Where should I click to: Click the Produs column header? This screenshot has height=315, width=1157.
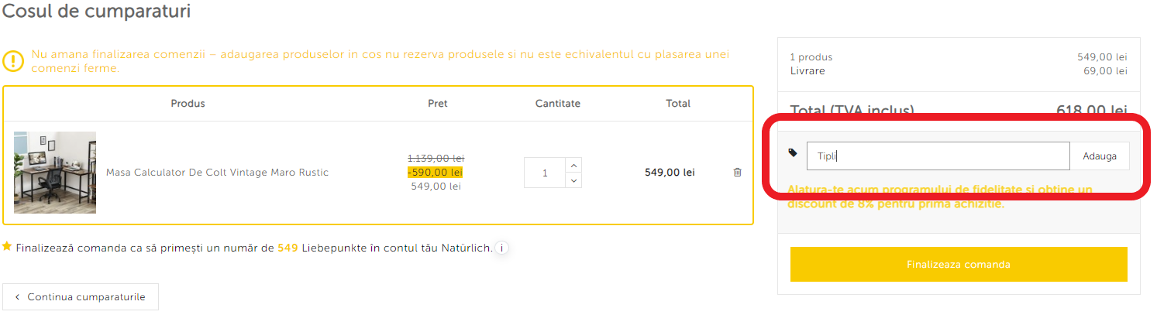[x=188, y=104]
